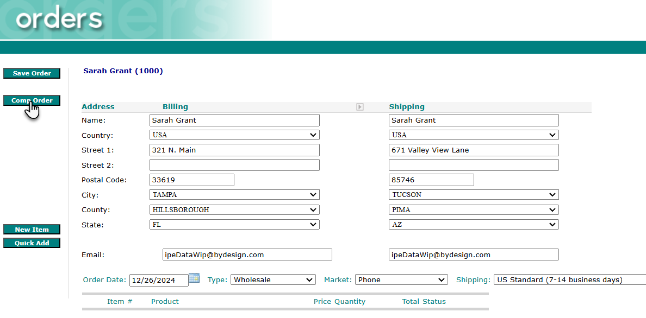The image size is (646, 318).
Task: Open the order Type dropdown showing Wholesale
Action: coord(273,280)
